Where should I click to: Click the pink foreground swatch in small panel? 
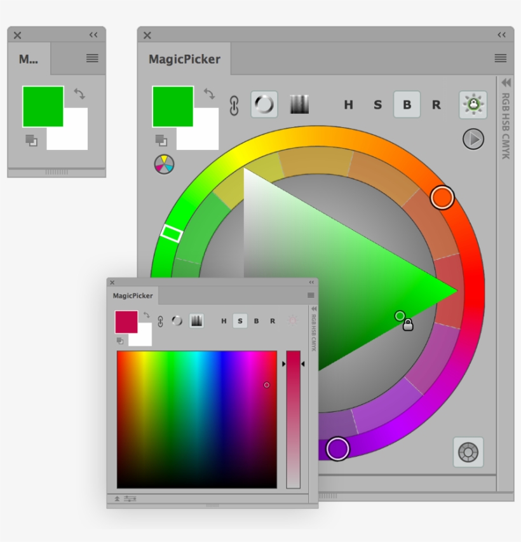pos(126,322)
